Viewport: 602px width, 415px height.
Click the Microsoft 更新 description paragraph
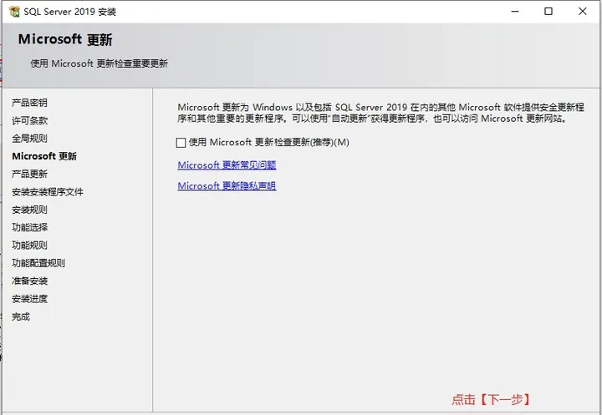[381, 113]
